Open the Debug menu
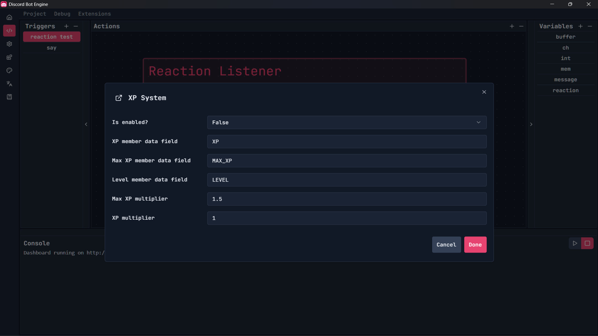Screen dimensions: 598x336 click(62, 14)
